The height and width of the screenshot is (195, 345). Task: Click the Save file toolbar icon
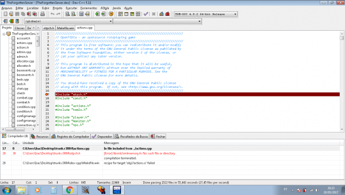pyautogui.click(x=17, y=14)
